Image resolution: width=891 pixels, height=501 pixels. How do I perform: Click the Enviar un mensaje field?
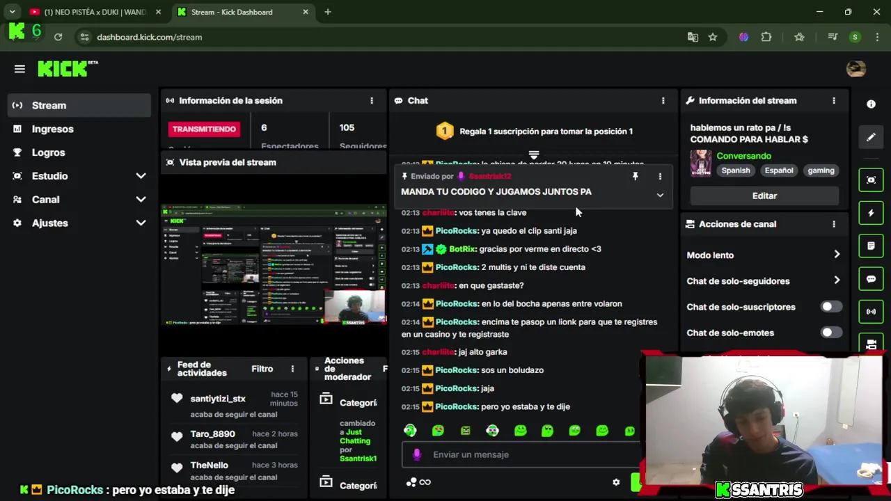tap(521, 454)
